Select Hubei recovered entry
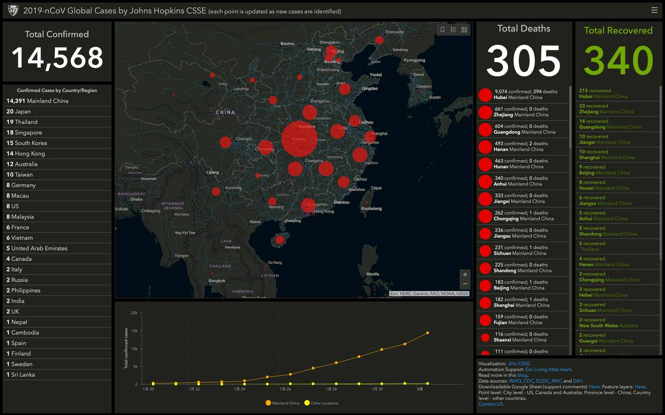 tap(603, 93)
